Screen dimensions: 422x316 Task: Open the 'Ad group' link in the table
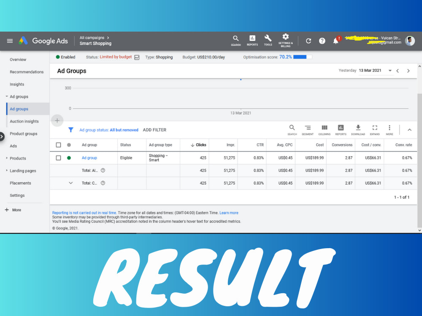(x=89, y=158)
